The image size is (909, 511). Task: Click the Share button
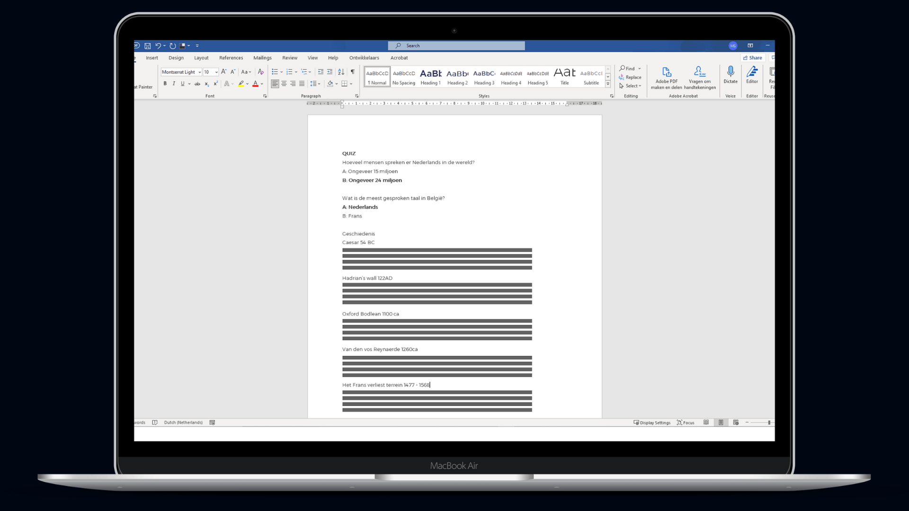coord(753,58)
